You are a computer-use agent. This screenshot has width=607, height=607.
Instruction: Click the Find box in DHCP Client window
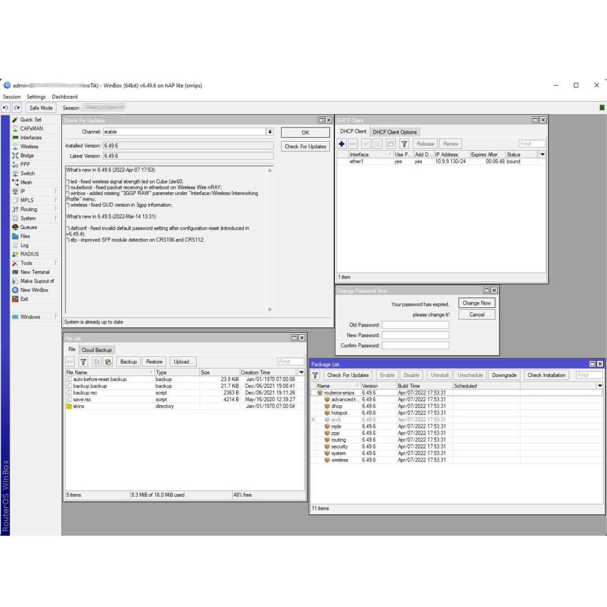click(x=532, y=144)
